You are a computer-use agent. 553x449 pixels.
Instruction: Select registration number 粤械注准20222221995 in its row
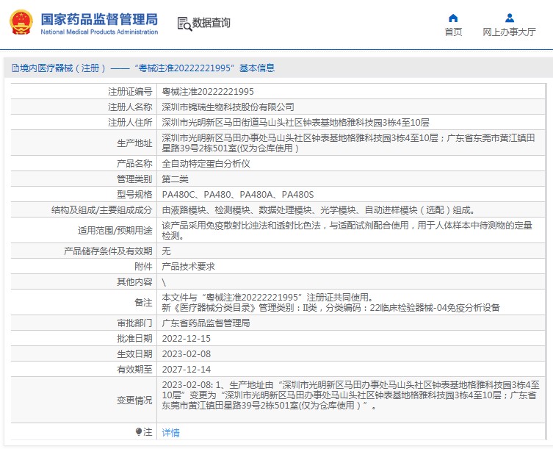[208, 92]
